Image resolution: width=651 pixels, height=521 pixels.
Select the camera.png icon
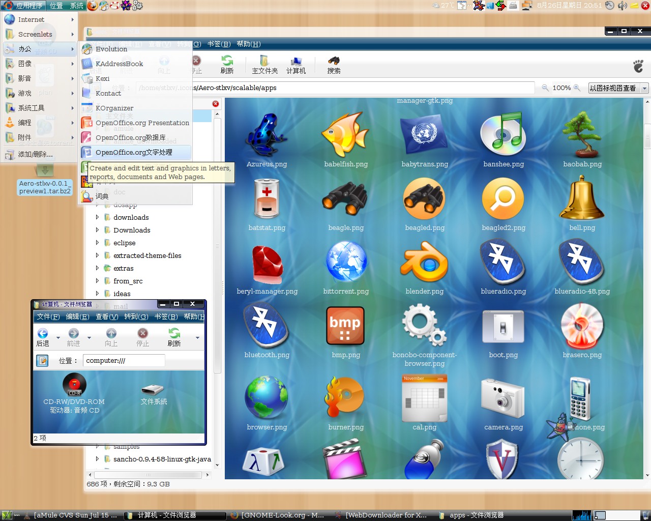503,398
